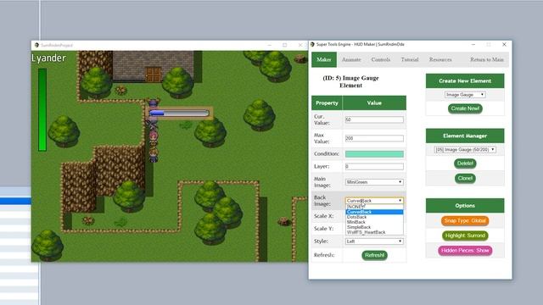Click the teal Condition field

click(374, 154)
